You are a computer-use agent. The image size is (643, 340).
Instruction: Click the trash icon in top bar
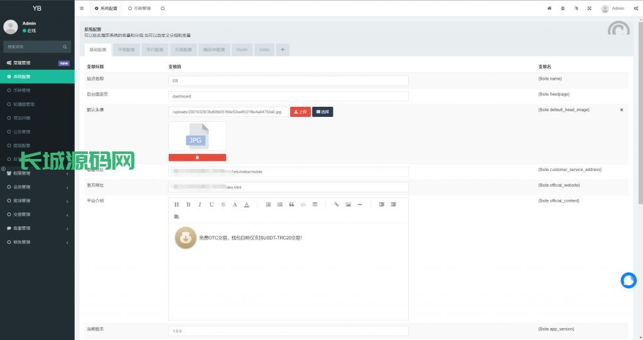pos(563,9)
